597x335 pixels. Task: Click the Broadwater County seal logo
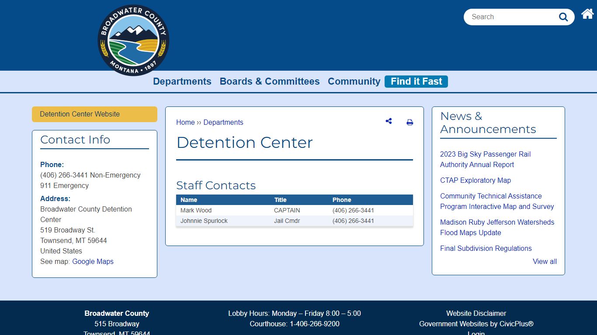click(133, 41)
